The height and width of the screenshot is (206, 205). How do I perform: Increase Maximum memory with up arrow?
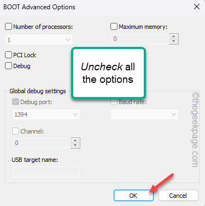173,36
